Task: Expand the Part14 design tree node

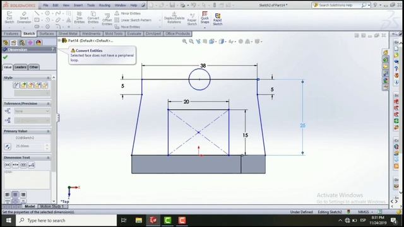Action: 59,40
